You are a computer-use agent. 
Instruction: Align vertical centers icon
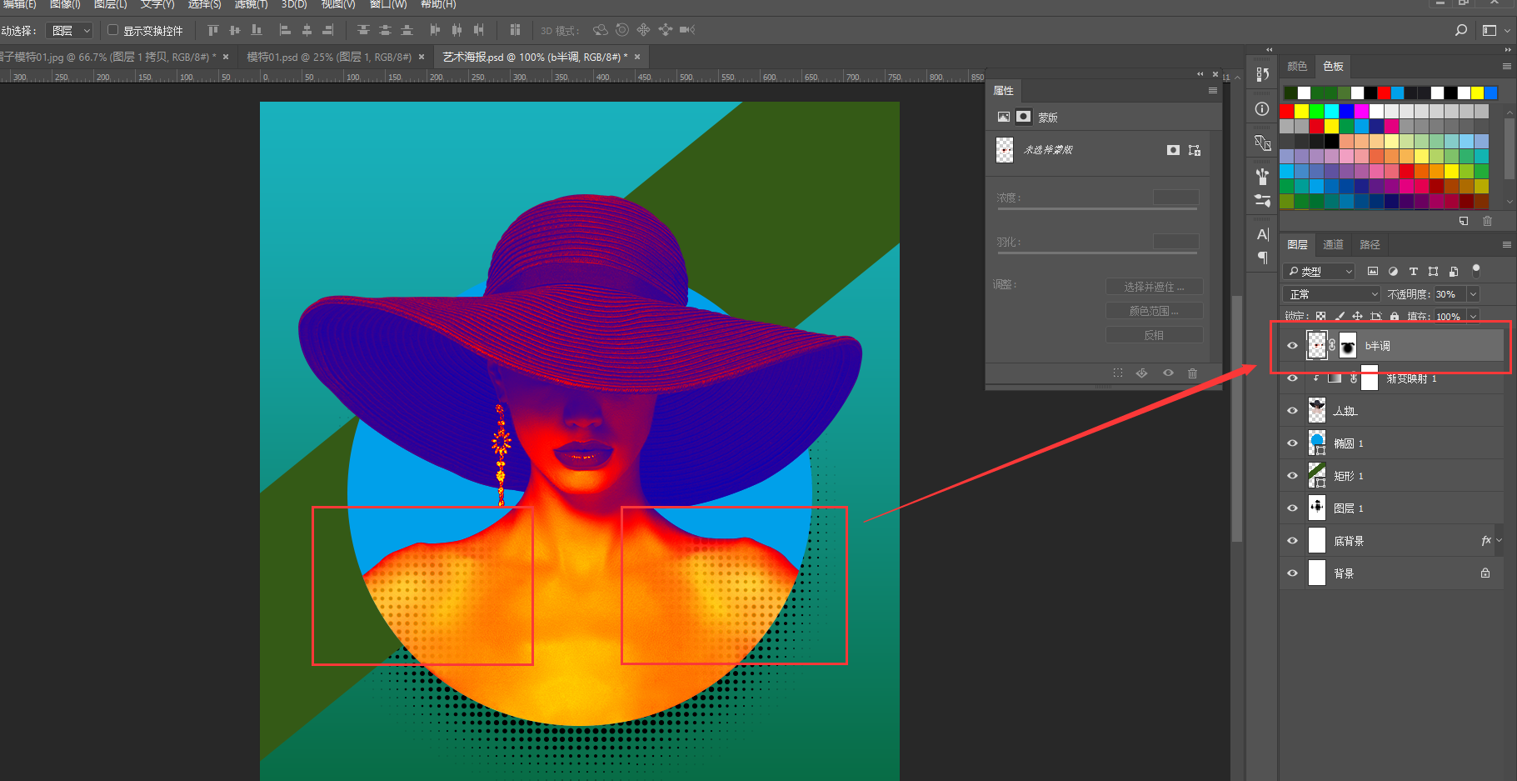point(235,30)
